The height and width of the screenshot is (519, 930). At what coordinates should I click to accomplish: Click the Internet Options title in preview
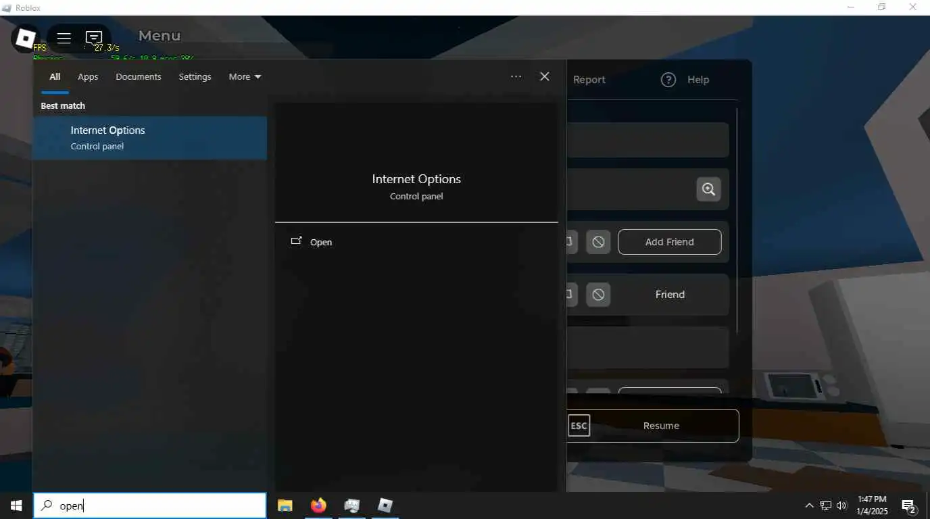click(x=416, y=179)
